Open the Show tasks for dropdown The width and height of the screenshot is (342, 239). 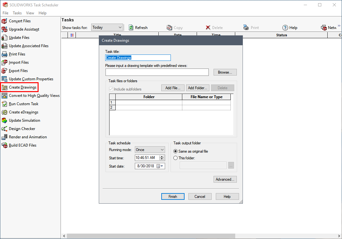(x=107, y=27)
